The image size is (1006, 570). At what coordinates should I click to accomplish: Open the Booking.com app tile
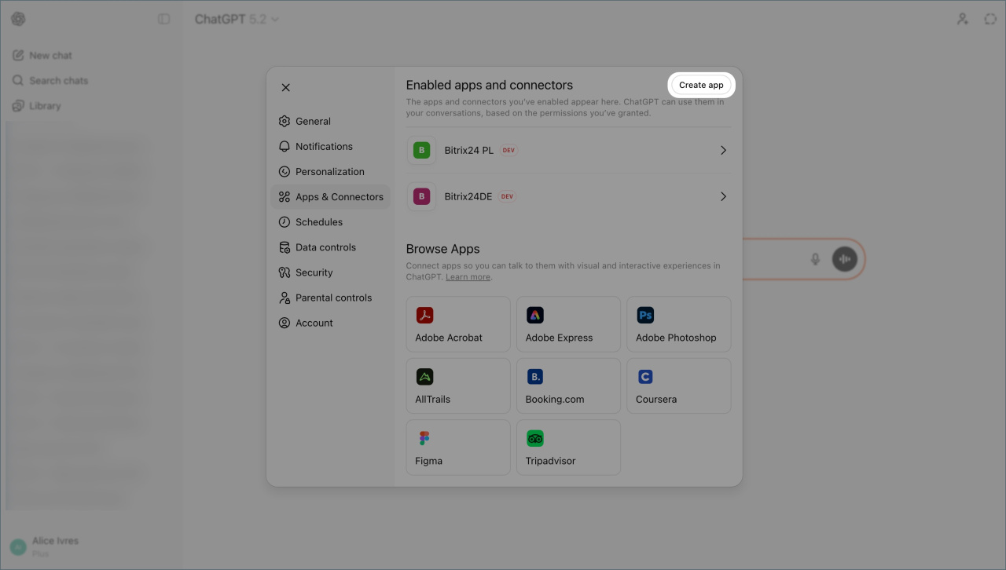[x=568, y=385]
